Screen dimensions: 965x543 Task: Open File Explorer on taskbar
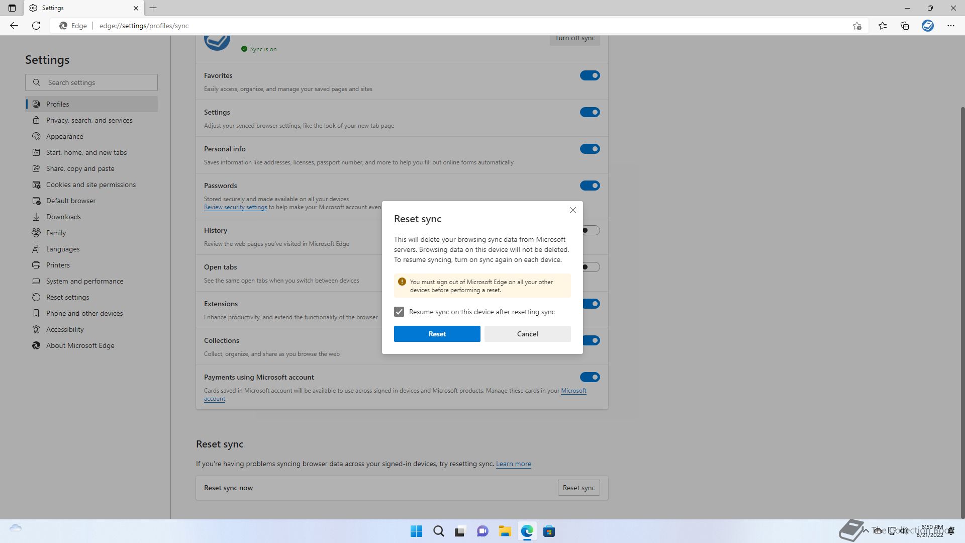pos(505,531)
